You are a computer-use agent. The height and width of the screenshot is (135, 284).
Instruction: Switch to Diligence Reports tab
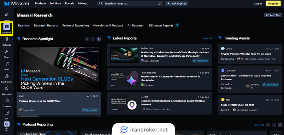(161, 25)
